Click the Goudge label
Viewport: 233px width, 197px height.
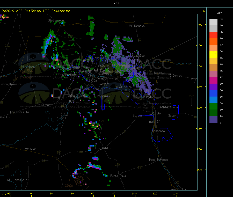[x=114, y=78]
